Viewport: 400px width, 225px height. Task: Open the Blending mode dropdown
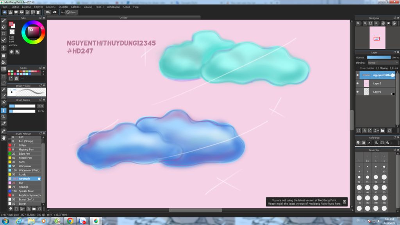[383, 63]
